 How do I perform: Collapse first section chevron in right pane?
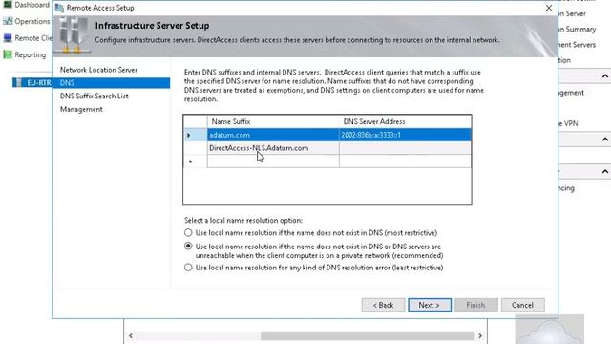(604, 76)
